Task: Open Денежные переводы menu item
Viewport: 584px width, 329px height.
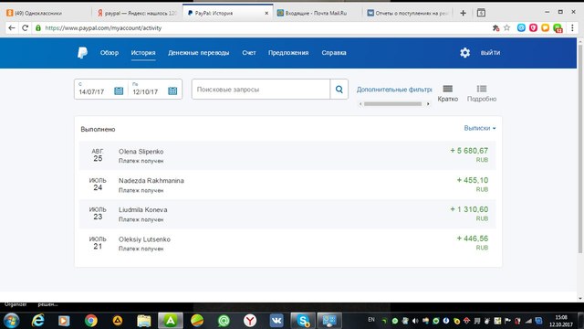Action: [x=199, y=53]
